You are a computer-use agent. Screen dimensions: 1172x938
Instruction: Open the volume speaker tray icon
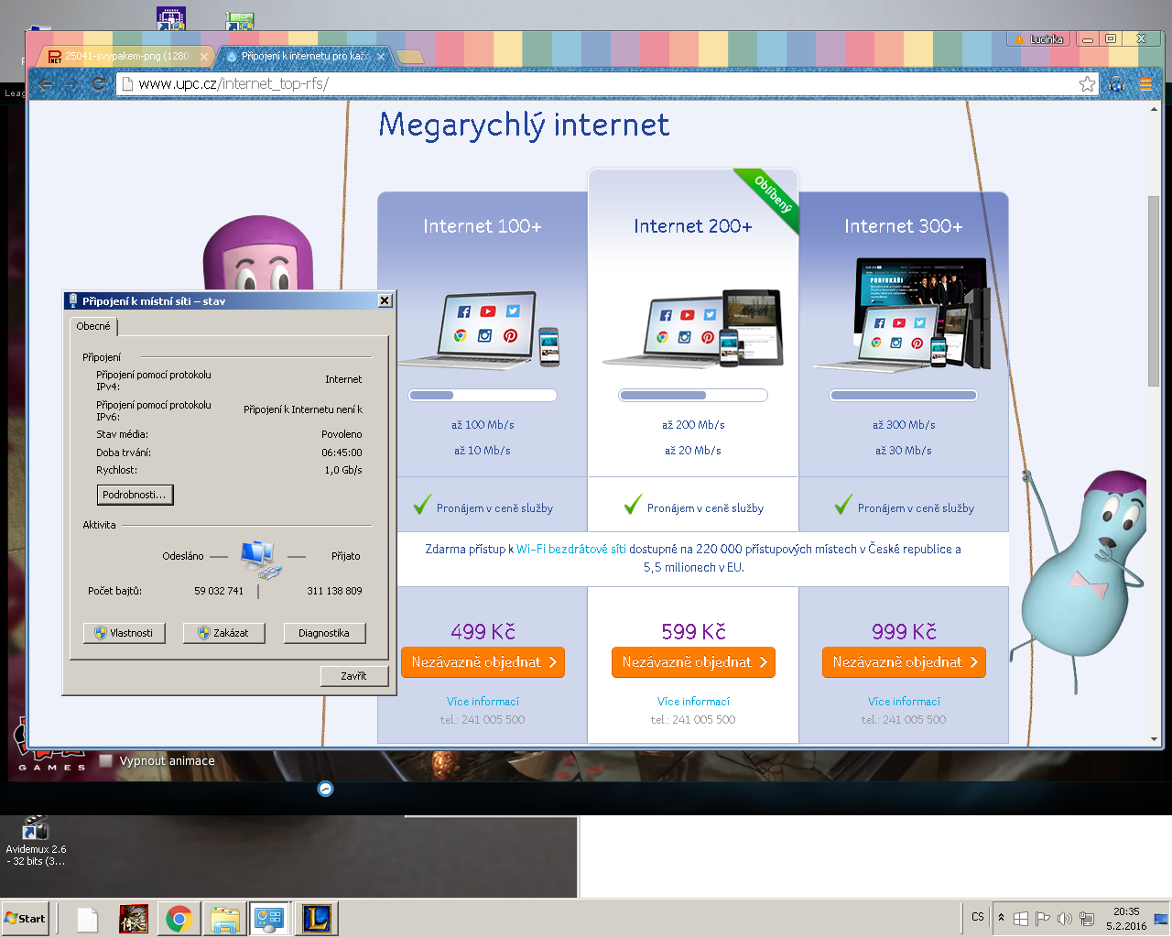pos(1064,918)
